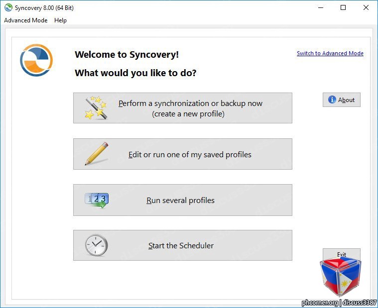This screenshot has height=308, width=378.
Task: Exit Syncovery using the Exit button
Action: (x=341, y=254)
